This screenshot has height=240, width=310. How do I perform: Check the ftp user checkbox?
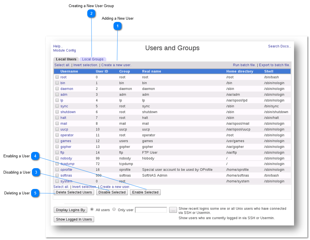[57, 152]
